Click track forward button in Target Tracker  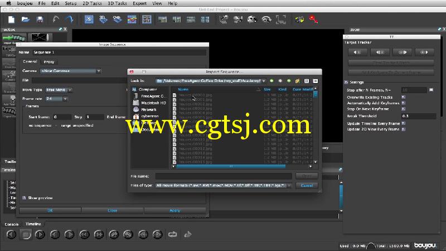[x=424, y=52]
